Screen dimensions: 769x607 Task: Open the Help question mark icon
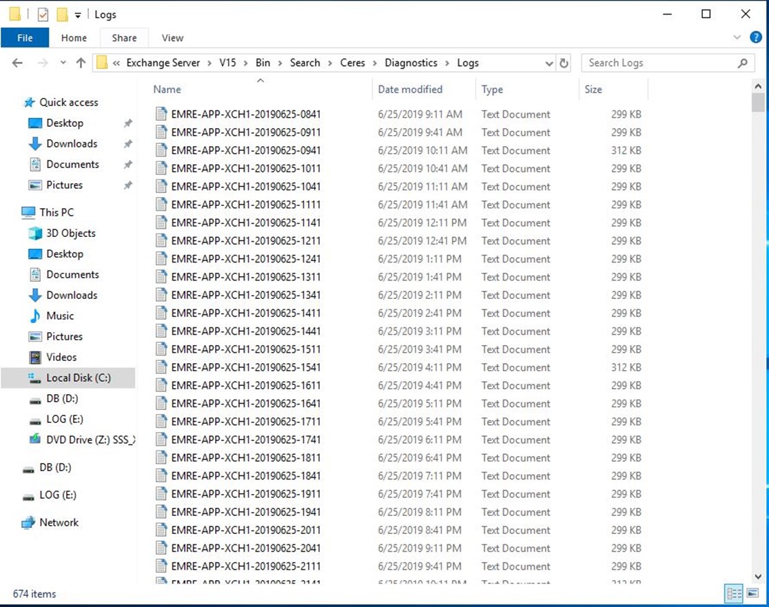pyautogui.click(x=756, y=37)
